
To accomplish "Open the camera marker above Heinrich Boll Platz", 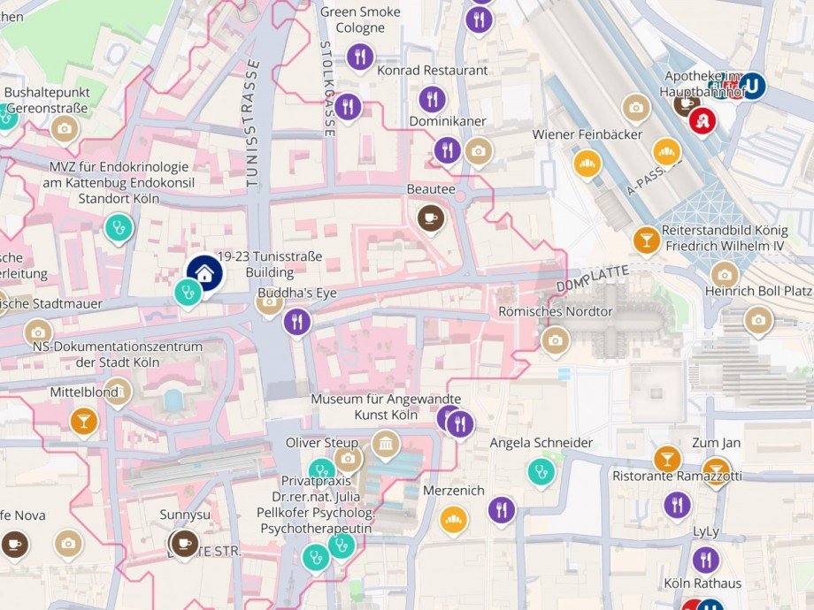I will coord(725,275).
